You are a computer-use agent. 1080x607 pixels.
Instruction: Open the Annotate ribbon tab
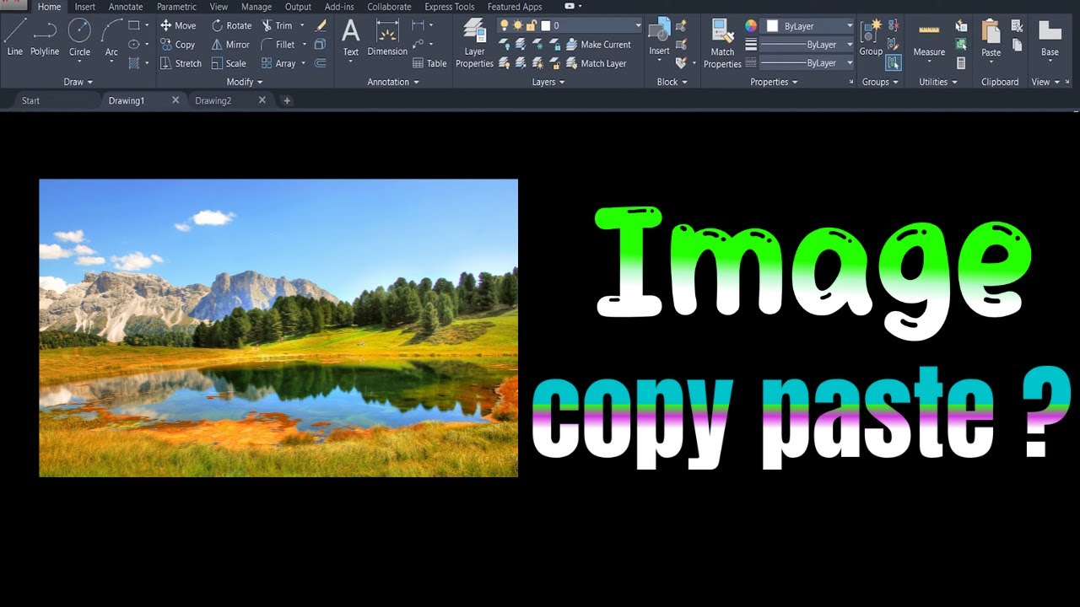click(126, 7)
